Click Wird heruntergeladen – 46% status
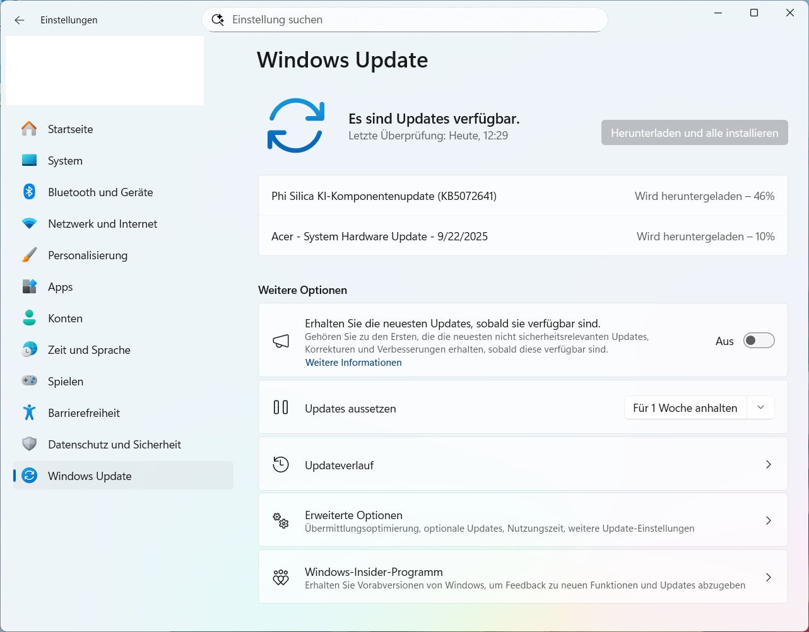 704,196
